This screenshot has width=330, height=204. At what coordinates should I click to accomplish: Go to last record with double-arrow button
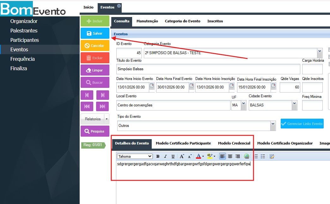point(102,106)
